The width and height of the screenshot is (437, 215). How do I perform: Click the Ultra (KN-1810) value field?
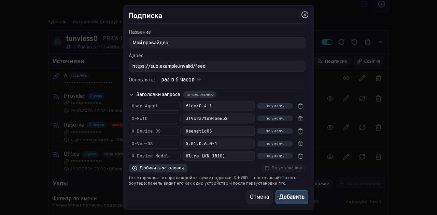(219, 156)
